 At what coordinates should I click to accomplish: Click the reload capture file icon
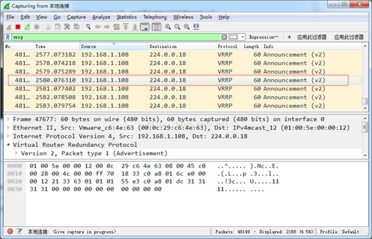tap(76, 27)
